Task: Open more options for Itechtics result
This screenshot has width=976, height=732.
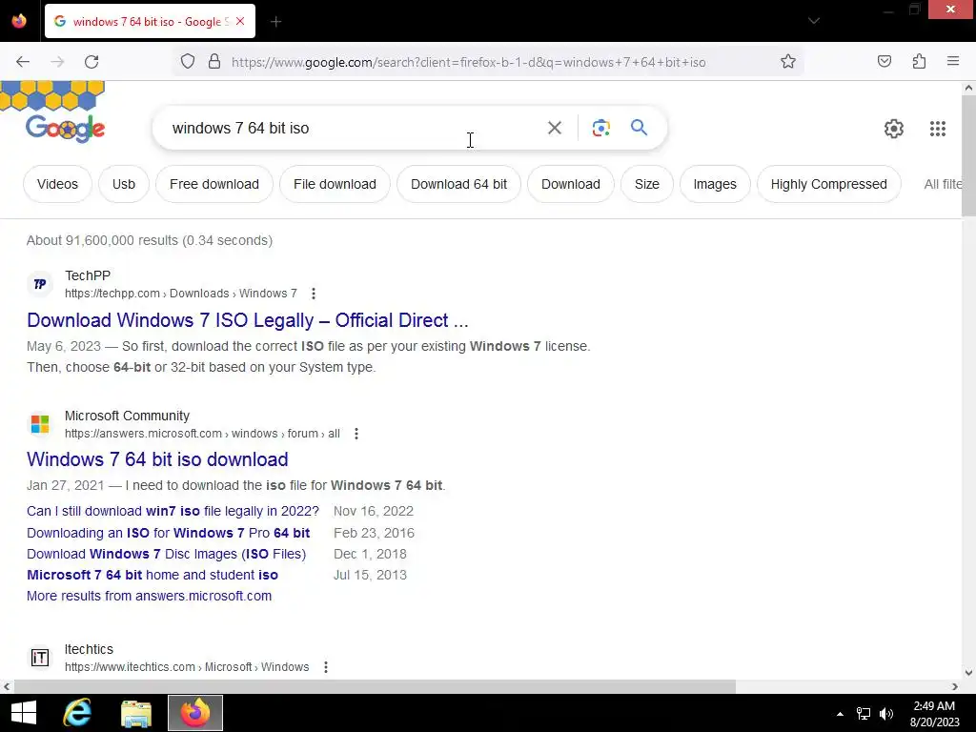Action: click(x=326, y=666)
